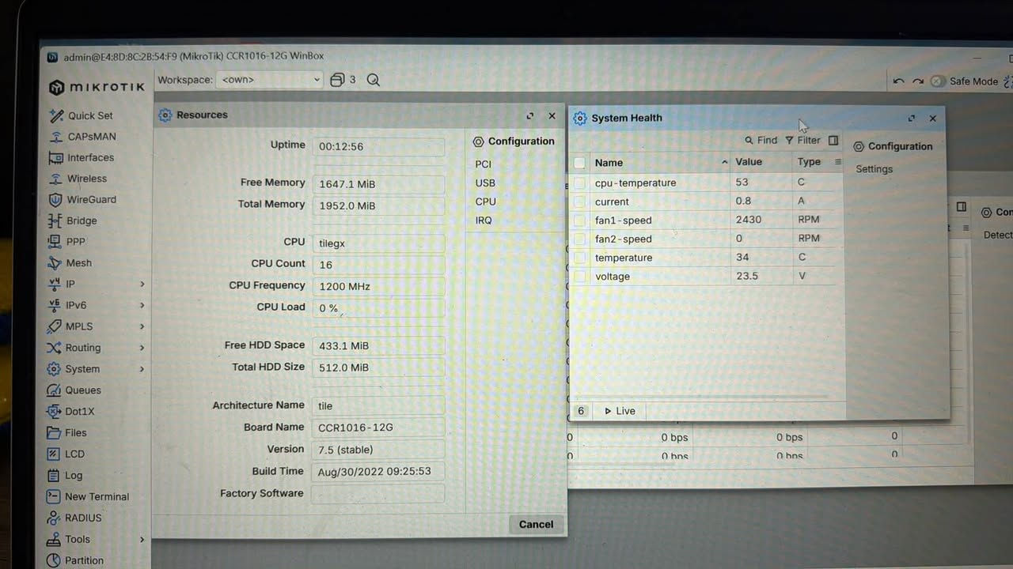Screen dimensions: 1013x569
Task: Expand the Routing submenu arrow
Action: tap(142, 348)
